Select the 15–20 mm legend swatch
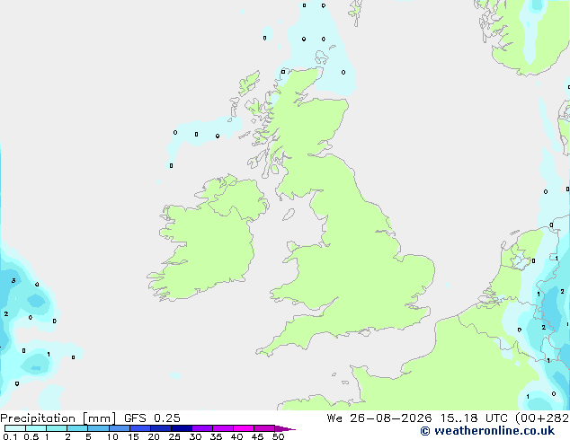 (139, 428)
